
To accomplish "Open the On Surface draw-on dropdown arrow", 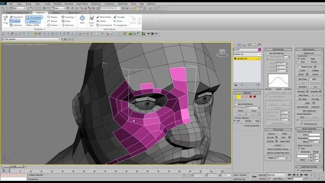I will (x=43, y=17).
